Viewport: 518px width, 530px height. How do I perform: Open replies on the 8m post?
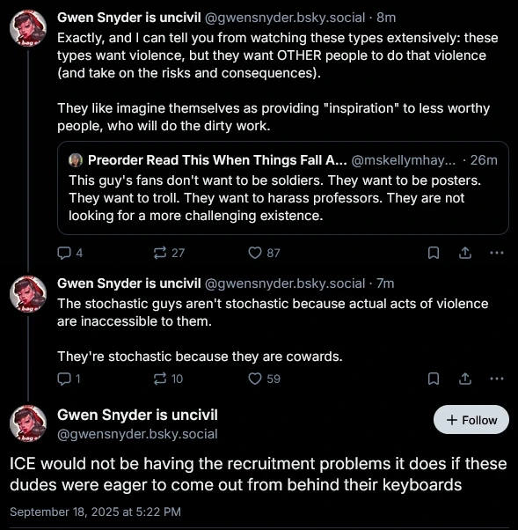(x=69, y=253)
